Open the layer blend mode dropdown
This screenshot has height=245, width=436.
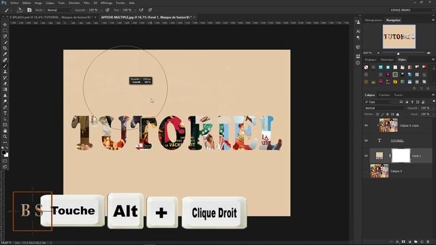[x=385, y=108]
